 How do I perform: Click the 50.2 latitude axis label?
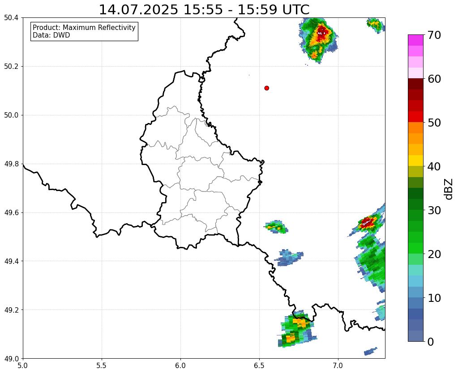tap(11, 67)
